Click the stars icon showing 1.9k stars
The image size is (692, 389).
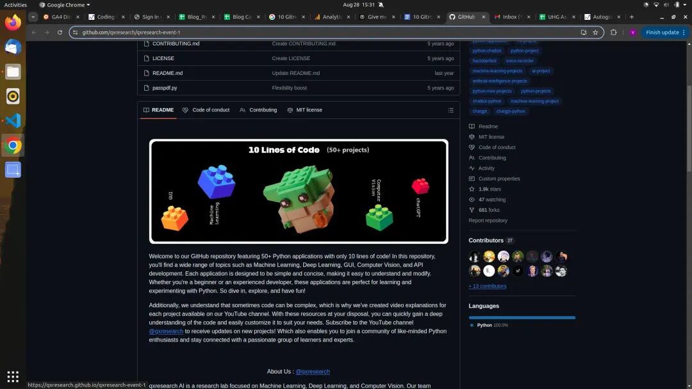pyautogui.click(x=471, y=189)
